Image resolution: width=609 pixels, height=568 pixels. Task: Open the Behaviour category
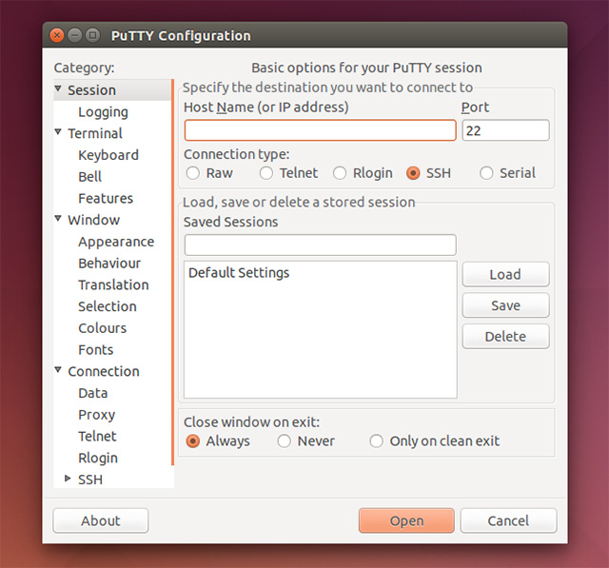[109, 264]
